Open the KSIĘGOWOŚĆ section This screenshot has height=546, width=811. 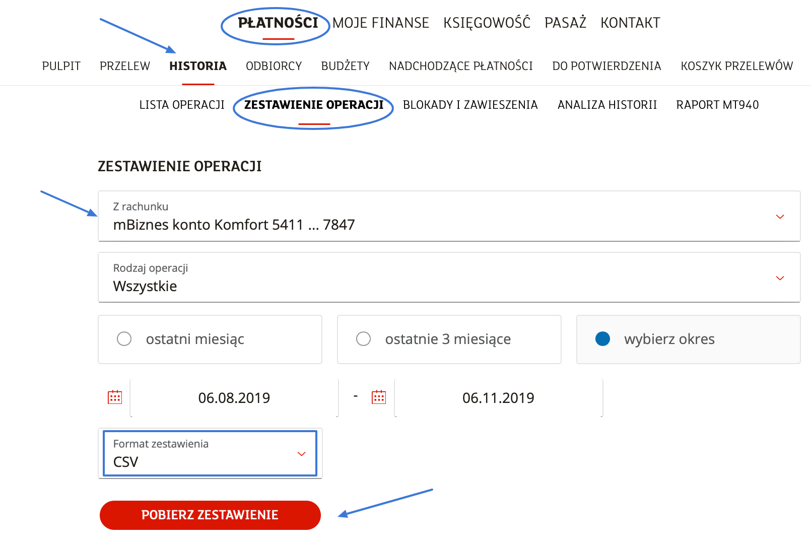(487, 22)
